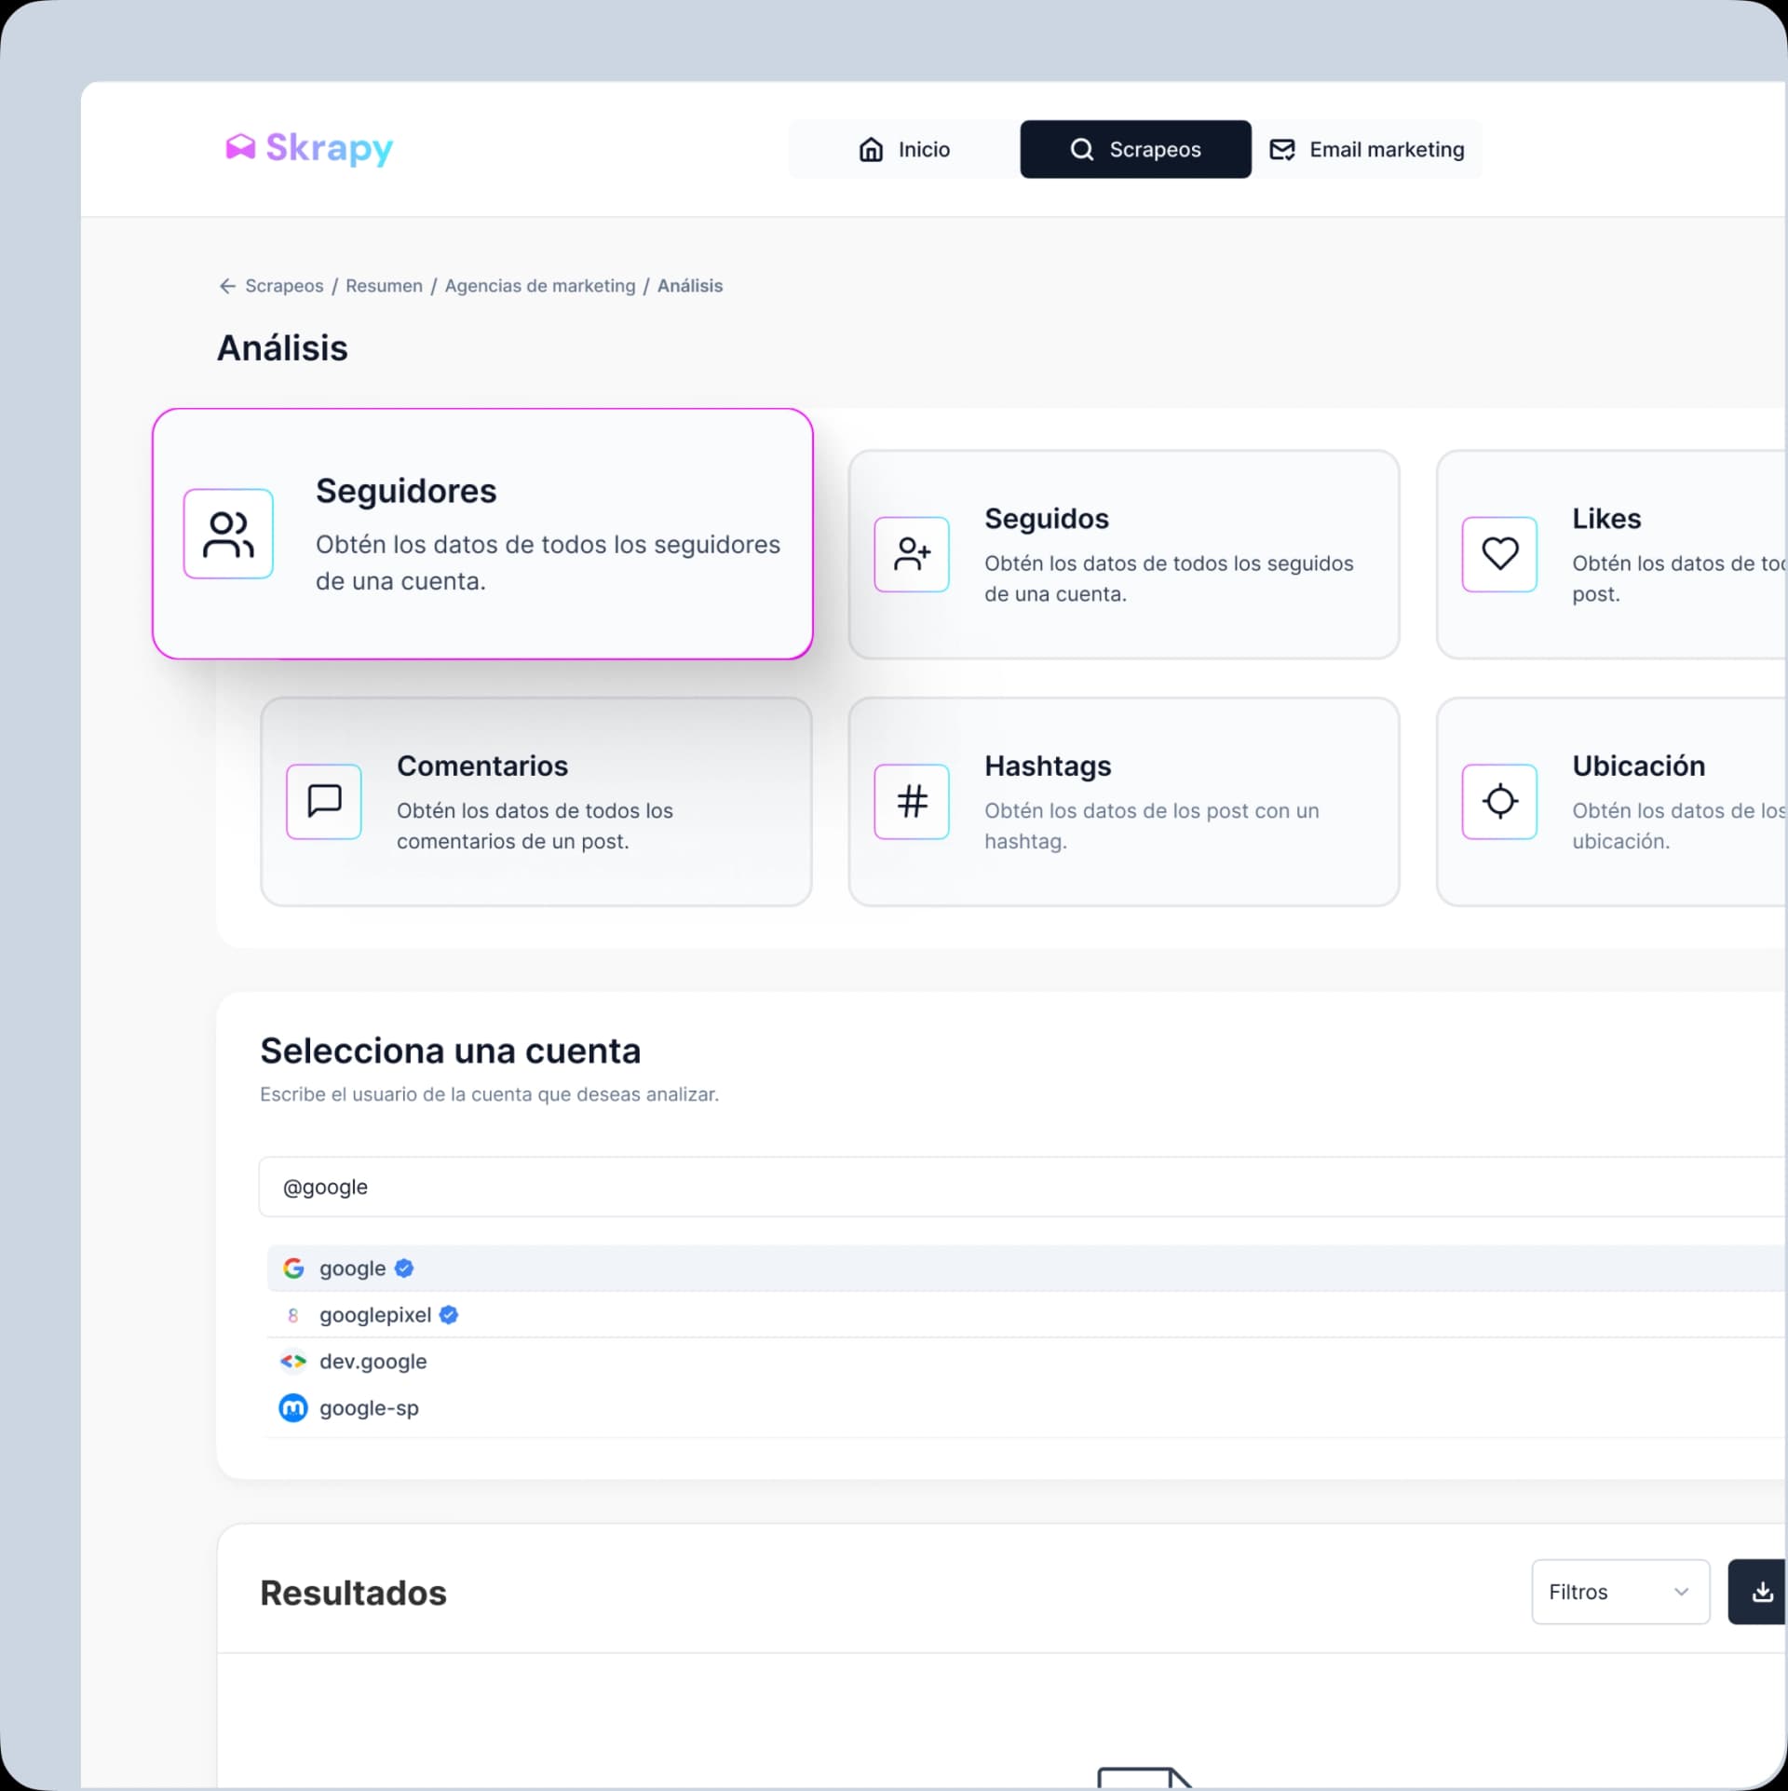Open the Email marketing tab
Screen dimensions: 1788x1791
pyautogui.click(x=1367, y=149)
